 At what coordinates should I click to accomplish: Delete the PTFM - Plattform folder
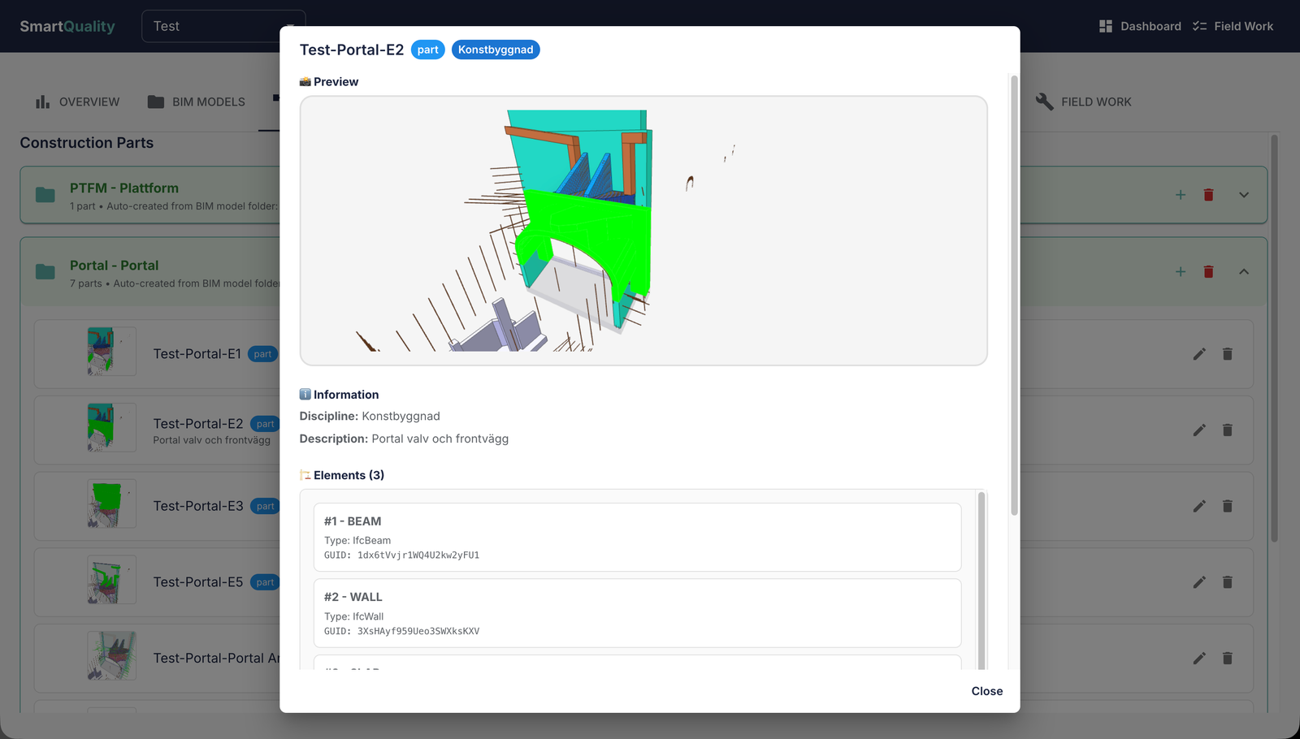click(1209, 195)
